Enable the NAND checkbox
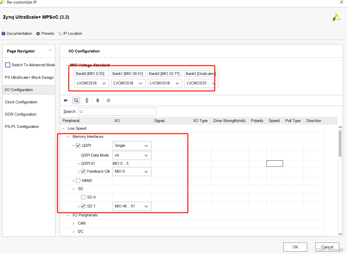The height and width of the screenshot is (254, 347). pyautogui.click(x=78, y=181)
